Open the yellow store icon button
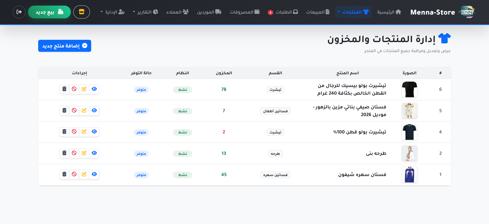 pyautogui.click(x=81, y=12)
